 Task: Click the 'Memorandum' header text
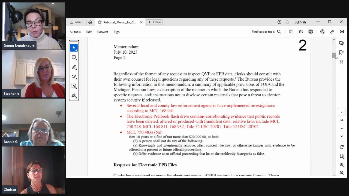point(126,47)
